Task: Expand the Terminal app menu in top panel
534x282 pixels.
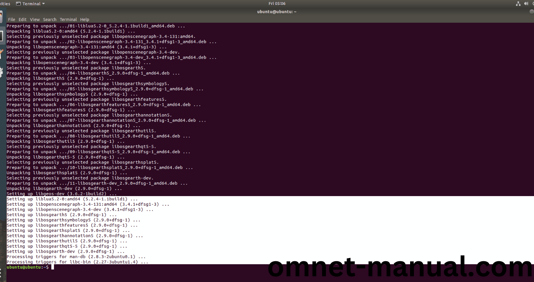Action: coord(31,4)
